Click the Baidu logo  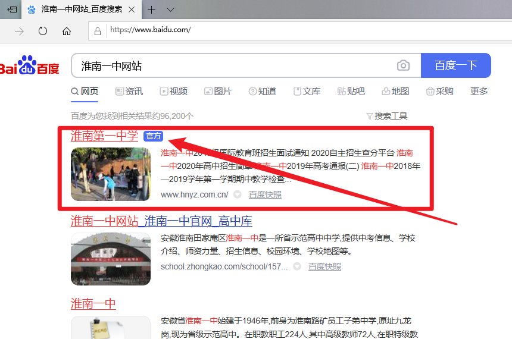coord(29,65)
